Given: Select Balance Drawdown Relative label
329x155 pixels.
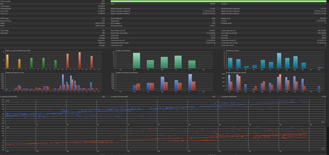Looking at the screenshot, I should coord(120,14).
